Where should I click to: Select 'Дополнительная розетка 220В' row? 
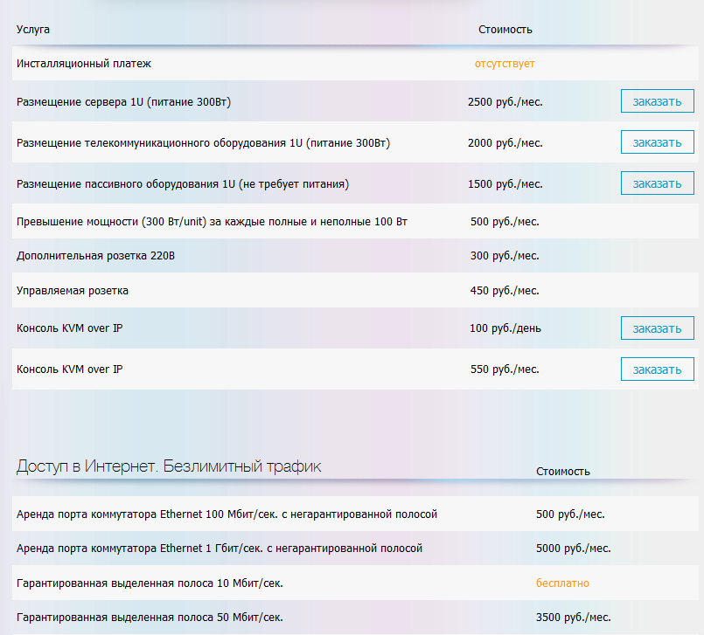point(101,256)
